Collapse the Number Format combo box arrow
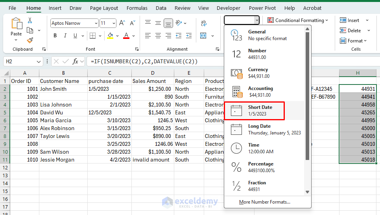Screen dimensions: 380x215 pyautogui.click(x=256, y=20)
